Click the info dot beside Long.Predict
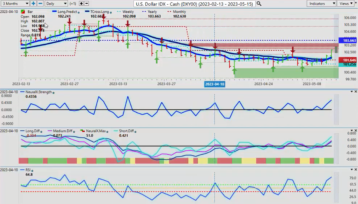The width and height of the screenshot is (358, 204). pyautogui.click(x=78, y=12)
